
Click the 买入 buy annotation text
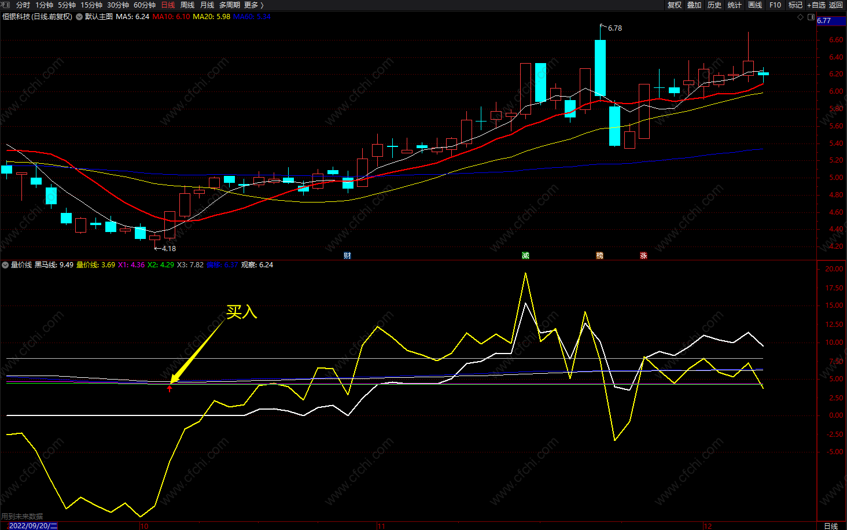coord(241,312)
